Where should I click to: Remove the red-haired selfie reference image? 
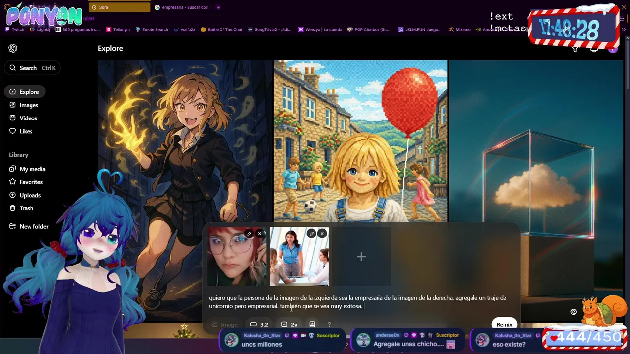tap(260, 234)
